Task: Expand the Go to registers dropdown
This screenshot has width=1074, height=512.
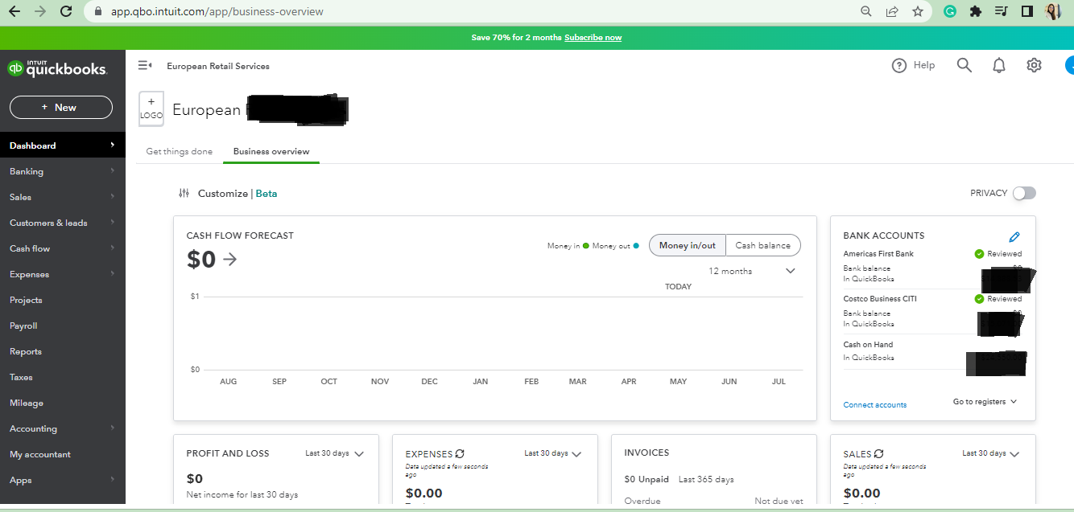Action: tap(985, 402)
